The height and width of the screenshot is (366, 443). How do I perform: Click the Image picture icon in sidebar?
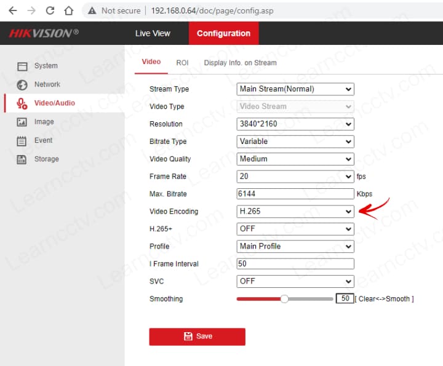coord(22,122)
